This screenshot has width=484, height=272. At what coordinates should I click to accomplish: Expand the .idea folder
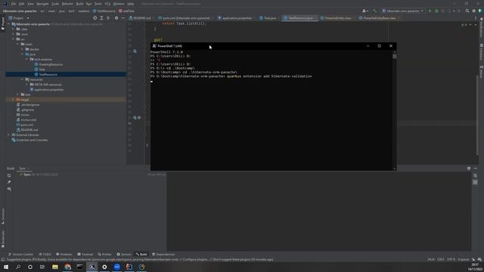click(x=14, y=29)
